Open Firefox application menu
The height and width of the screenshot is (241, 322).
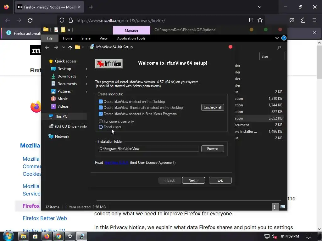point(314,20)
